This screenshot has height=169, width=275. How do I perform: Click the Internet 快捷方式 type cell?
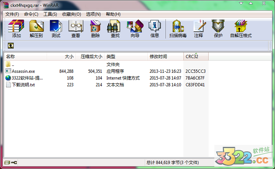[123, 78]
